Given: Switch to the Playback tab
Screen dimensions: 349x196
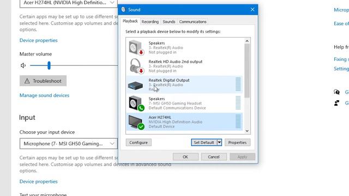Looking at the screenshot, I should click(x=130, y=21).
